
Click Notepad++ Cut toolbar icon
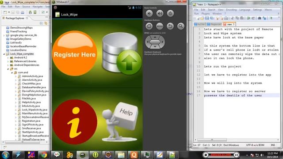233,18
